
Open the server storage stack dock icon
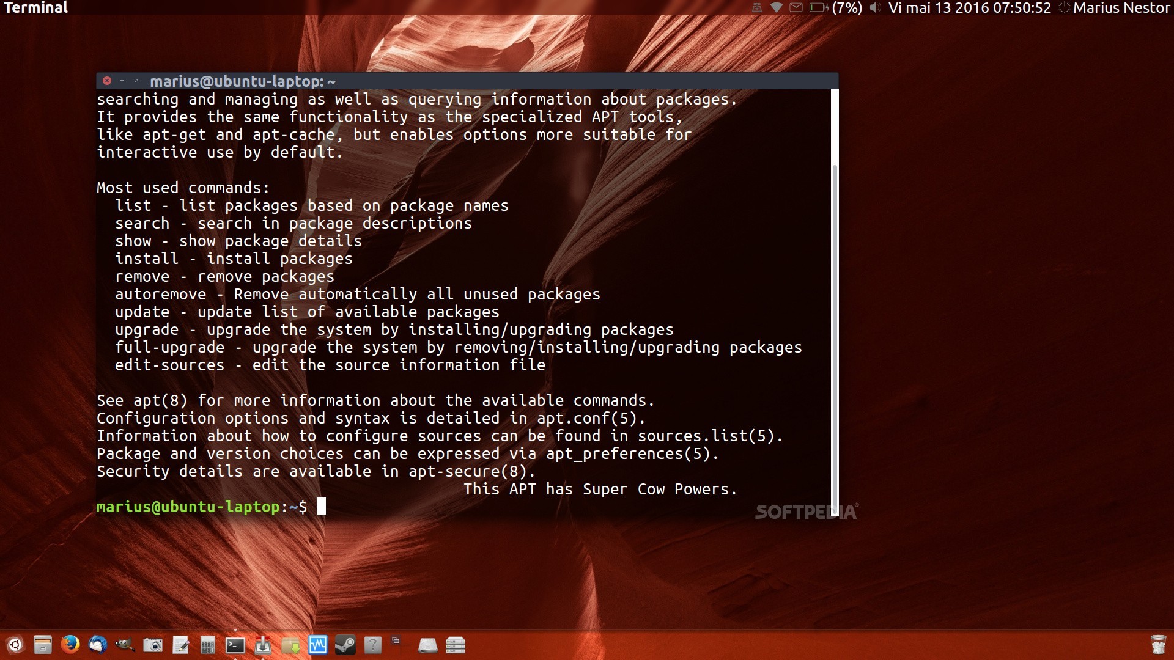[x=456, y=645]
